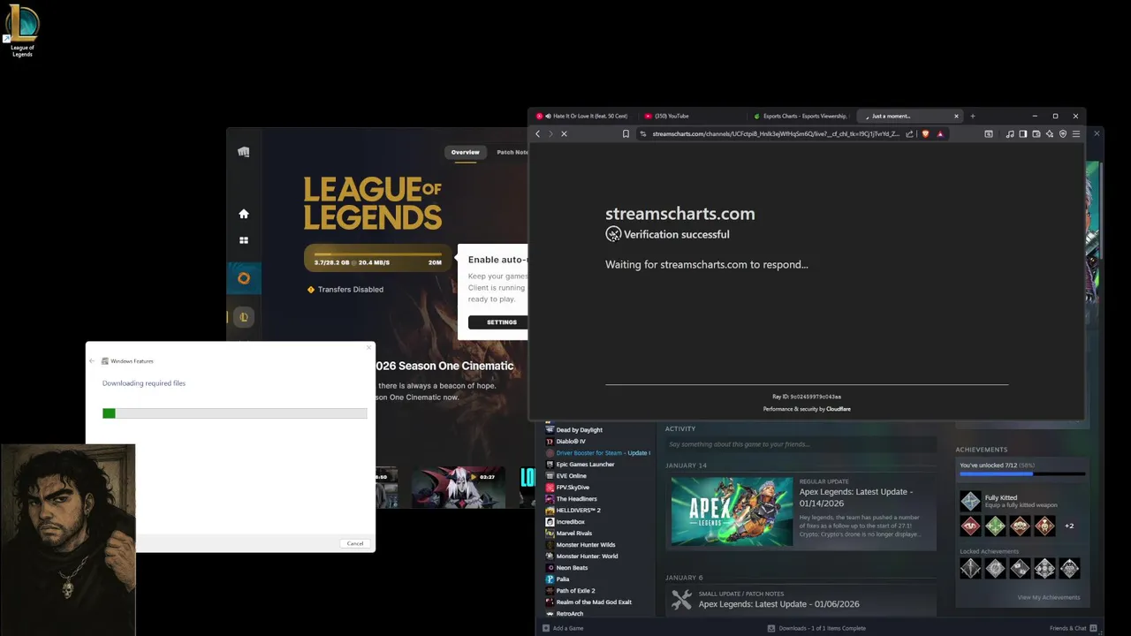
Task: Select Path of Exile 2 in Steam library
Action: [x=575, y=591]
